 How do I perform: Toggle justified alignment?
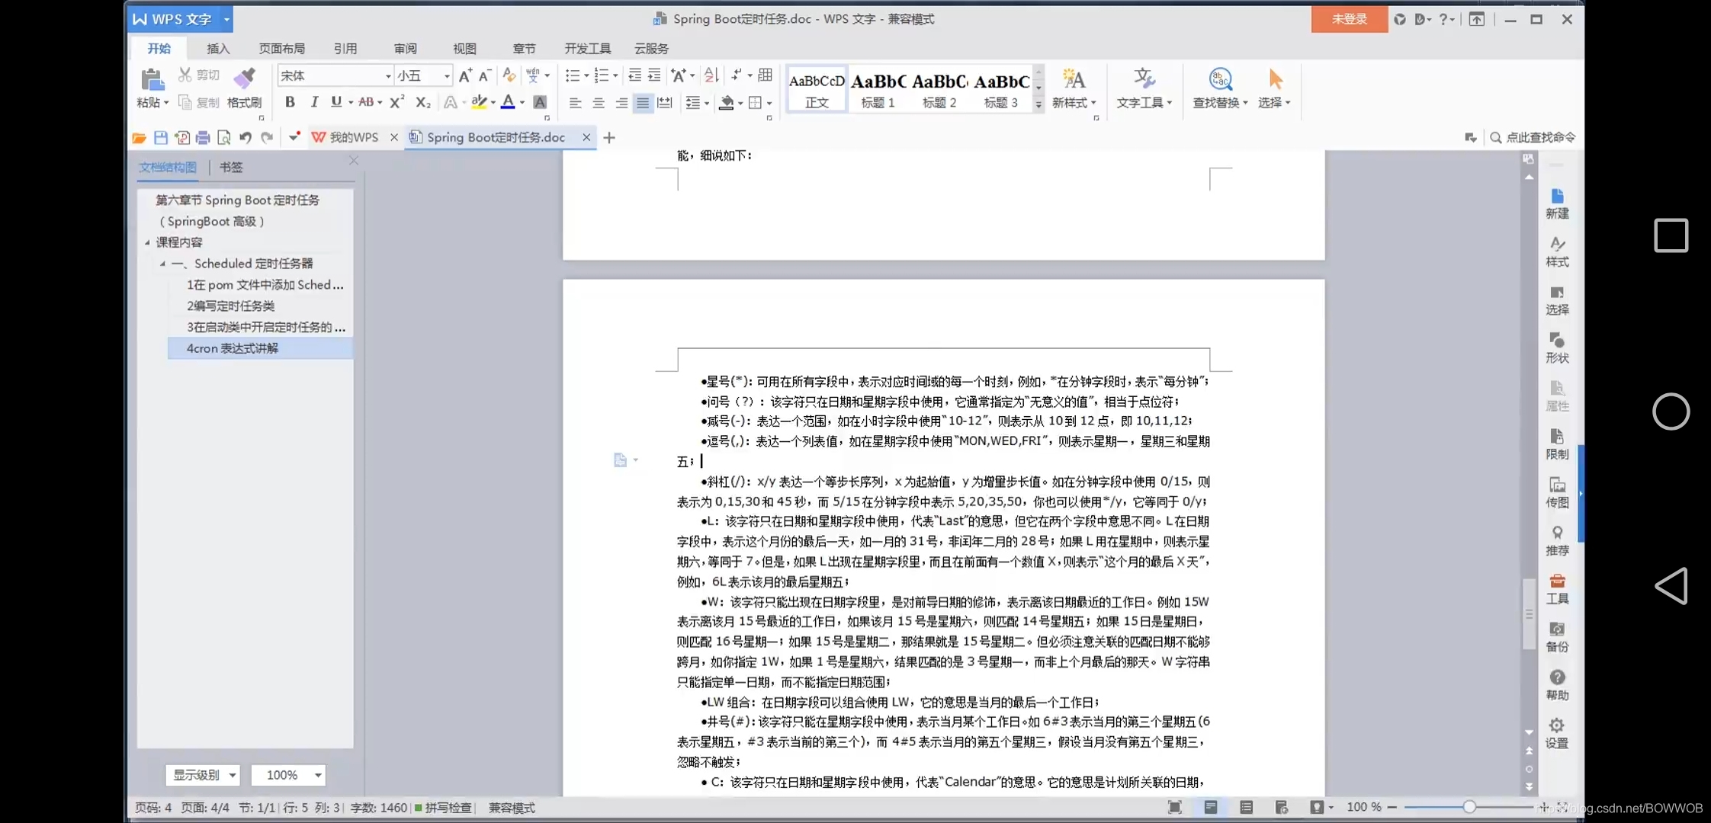click(643, 103)
